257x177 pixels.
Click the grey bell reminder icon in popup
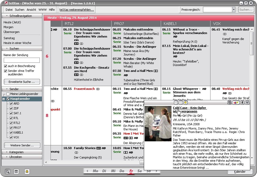181,103
